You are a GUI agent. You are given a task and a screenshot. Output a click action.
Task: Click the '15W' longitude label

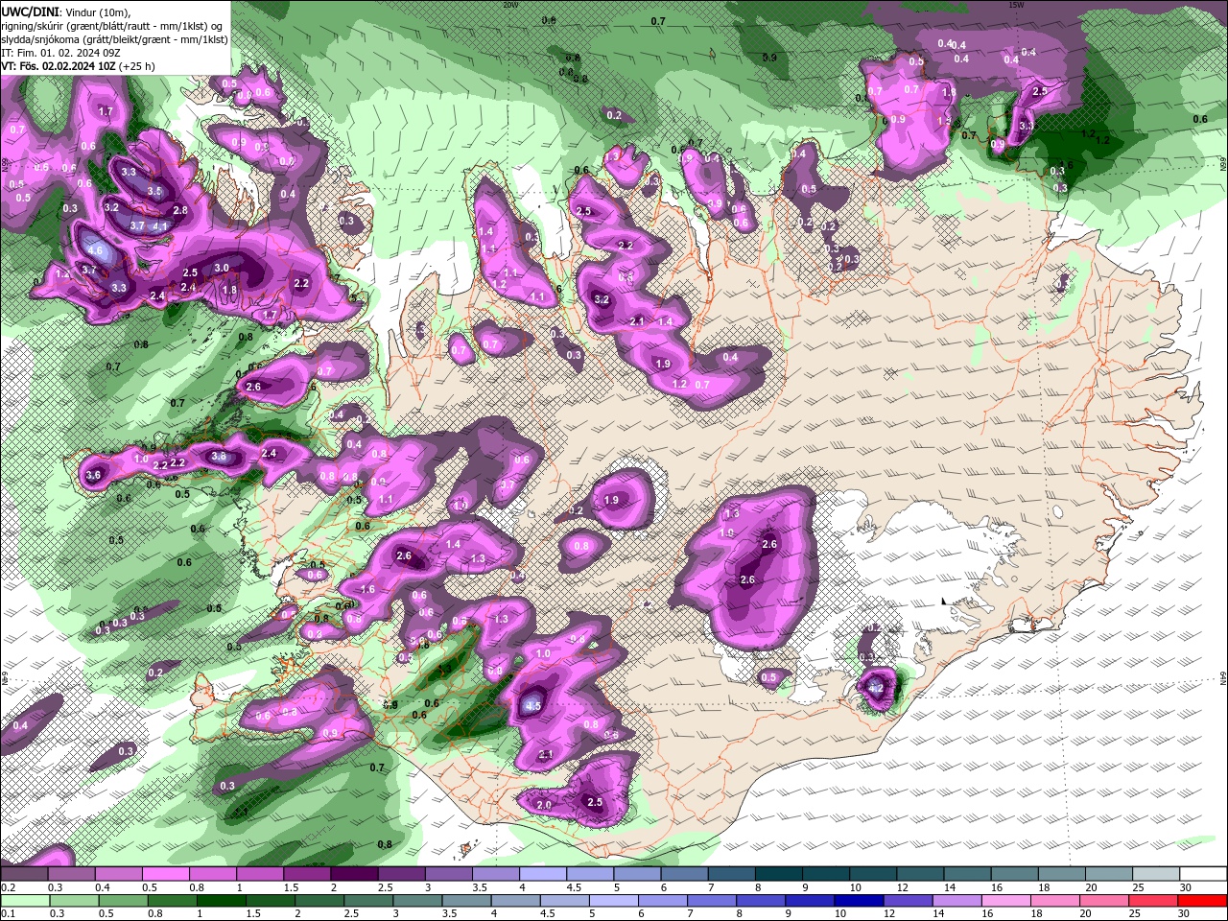(1015, 5)
